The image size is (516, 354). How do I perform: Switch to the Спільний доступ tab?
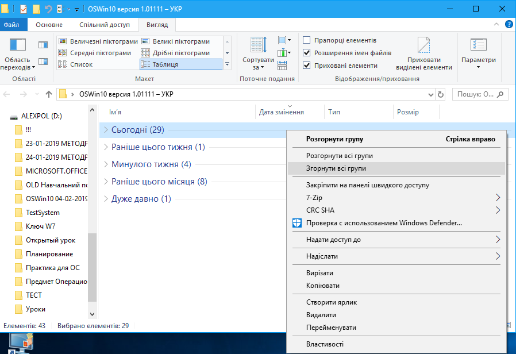105,25
